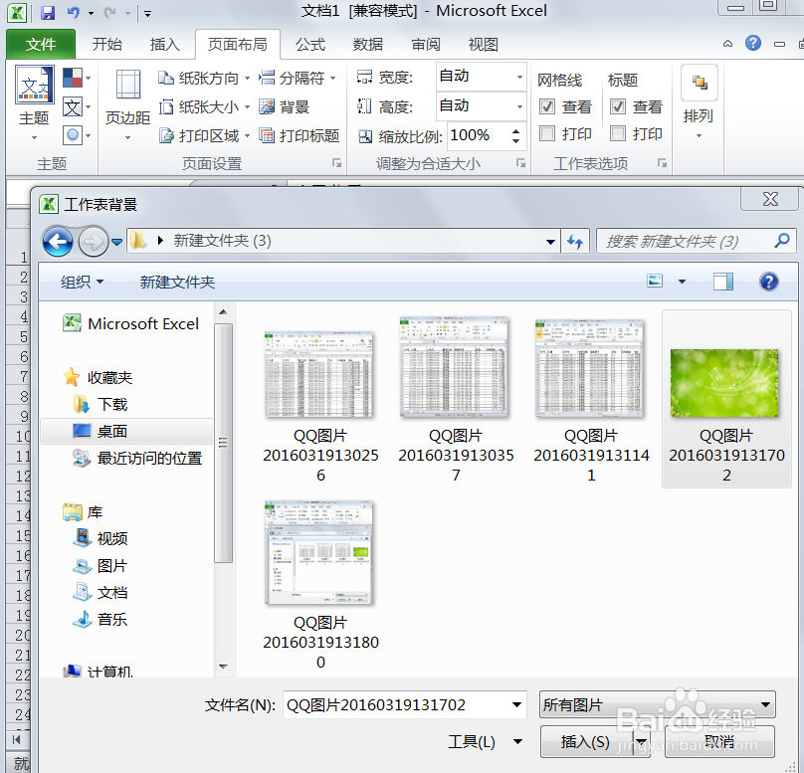Image resolution: width=804 pixels, height=773 pixels.
Task: Click the change view icon in the dialog toolbar
Action: (656, 281)
